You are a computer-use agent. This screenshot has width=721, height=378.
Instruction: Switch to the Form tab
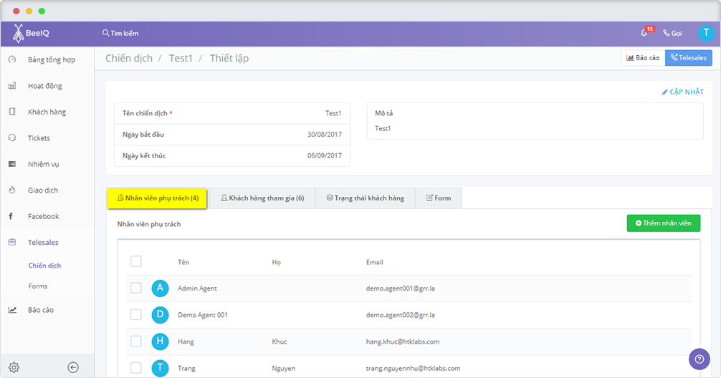(x=439, y=198)
